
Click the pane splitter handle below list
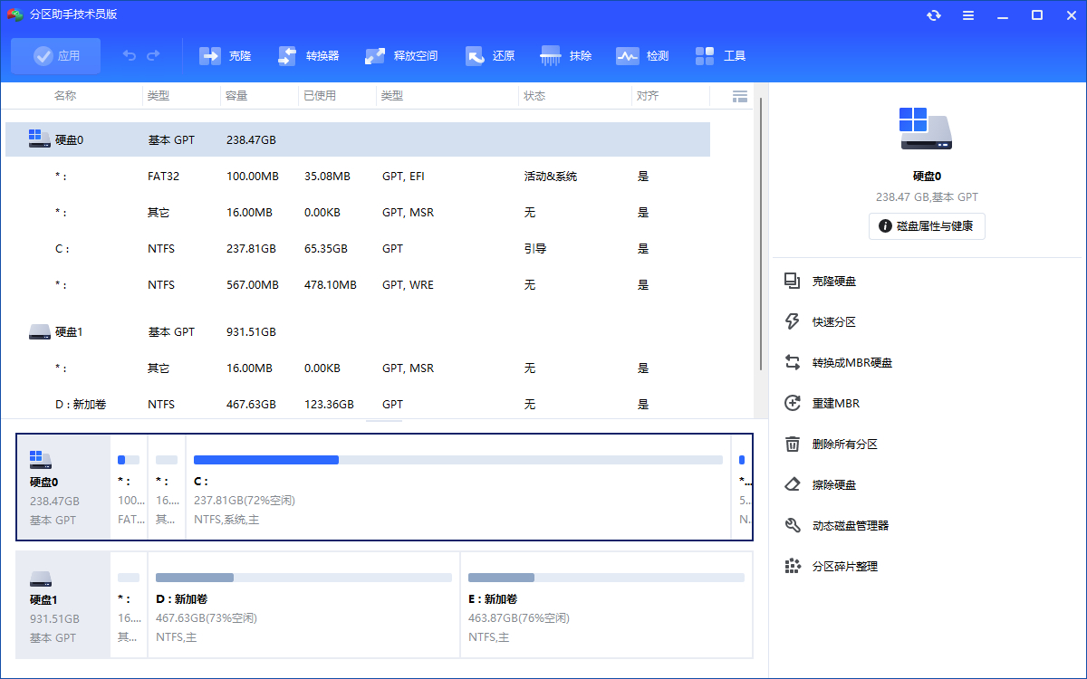pos(384,421)
